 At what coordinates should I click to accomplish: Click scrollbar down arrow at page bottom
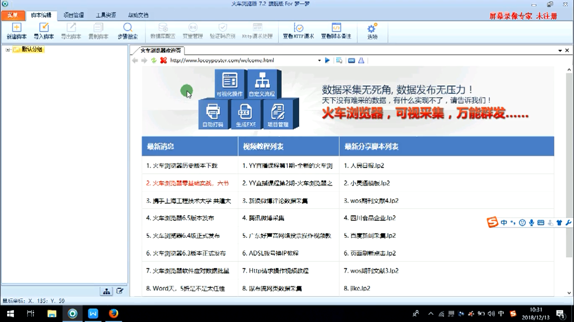coord(569,293)
